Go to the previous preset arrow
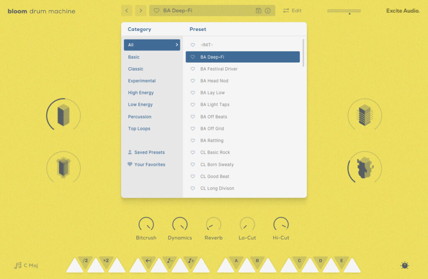 (127, 10)
